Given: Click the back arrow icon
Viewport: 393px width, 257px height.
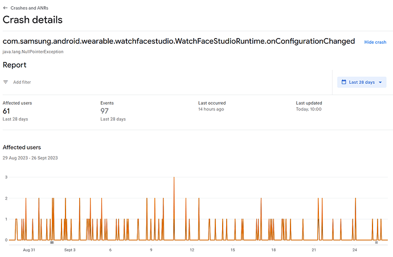Looking at the screenshot, I should [5, 8].
